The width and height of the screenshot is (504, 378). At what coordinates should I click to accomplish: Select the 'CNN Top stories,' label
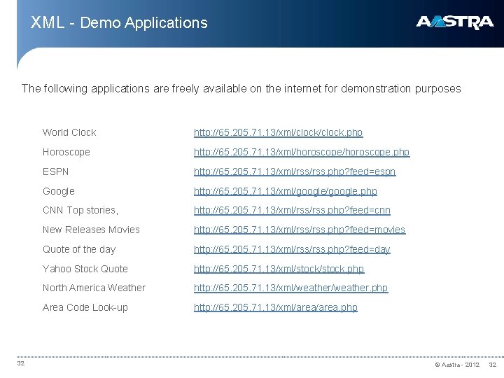pyautogui.click(x=80, y=210)
